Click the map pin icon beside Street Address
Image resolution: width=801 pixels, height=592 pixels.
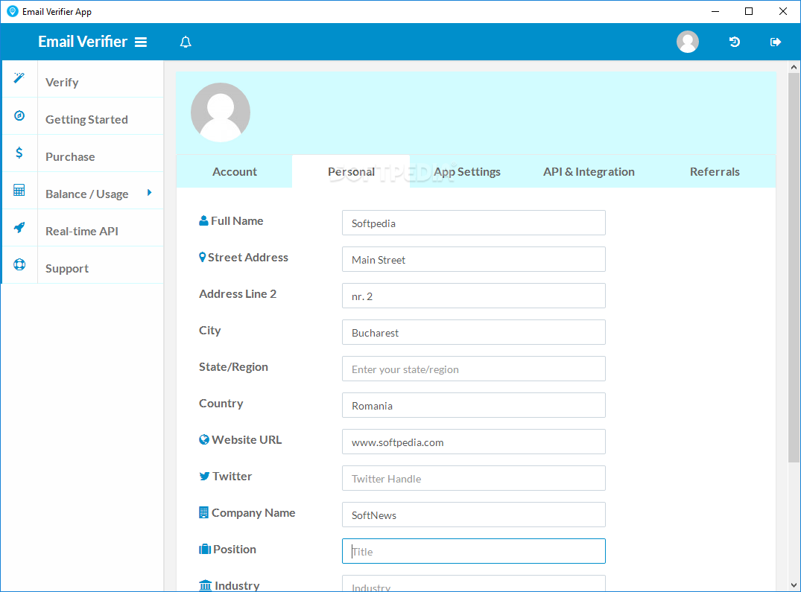[202, 257]
